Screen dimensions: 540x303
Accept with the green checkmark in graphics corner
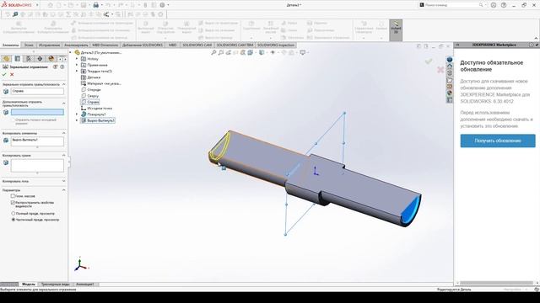tap(429, 61)
